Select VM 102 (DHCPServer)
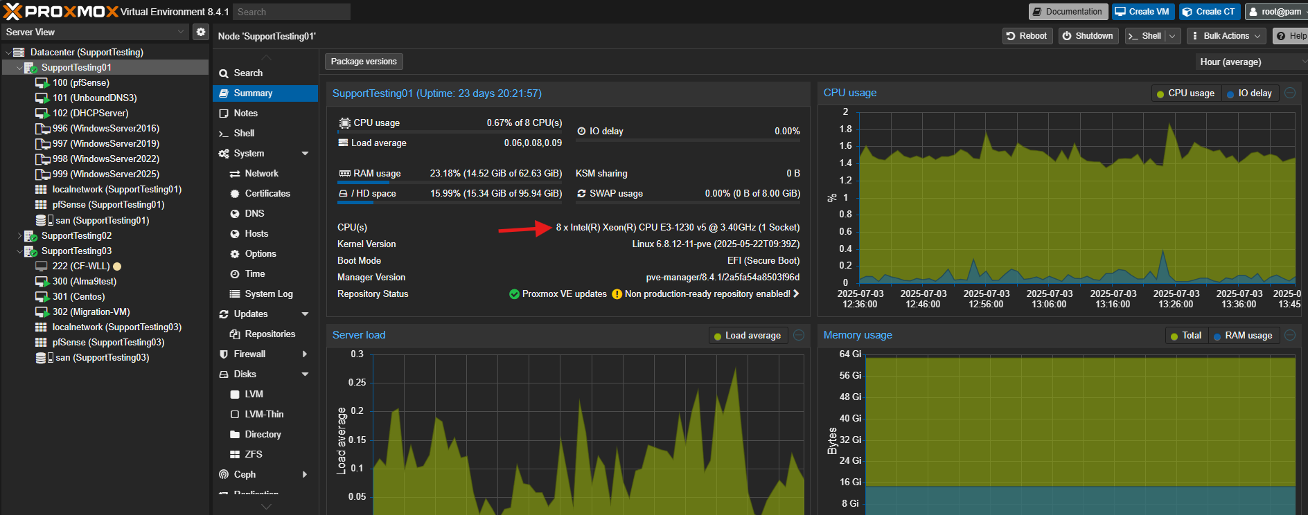The width and height of the screenshot is (1308, 515). coord(90,113)
